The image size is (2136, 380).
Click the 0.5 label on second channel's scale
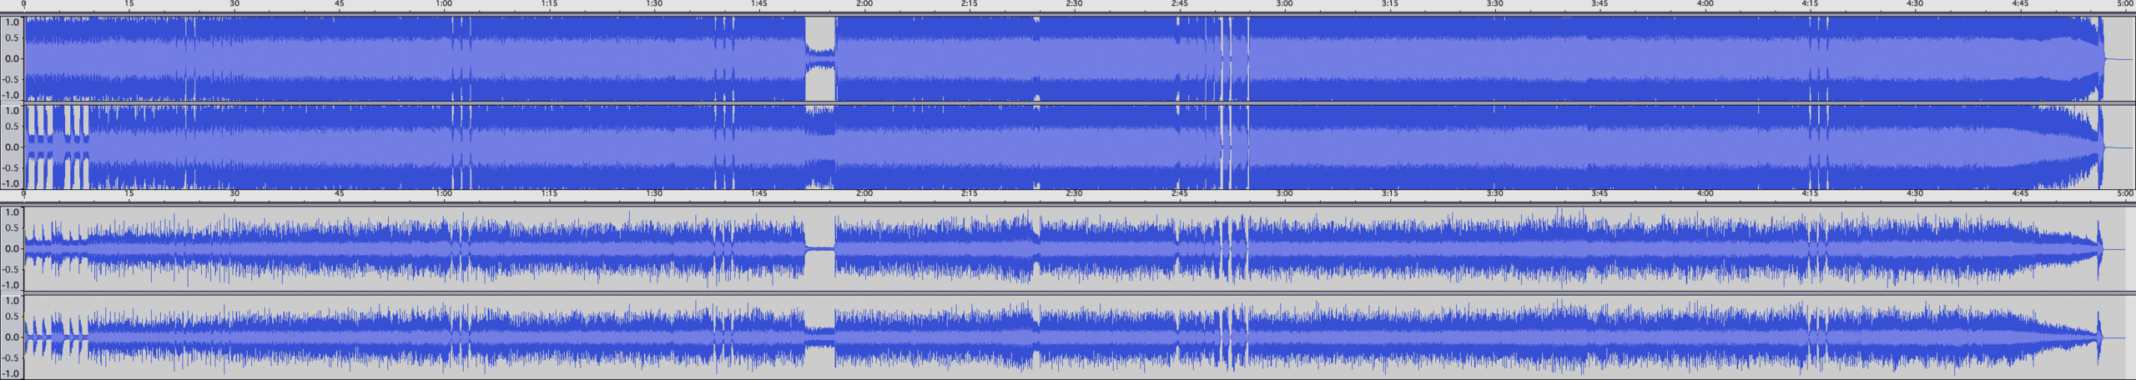pyautogui.click(x=12, y=127)
